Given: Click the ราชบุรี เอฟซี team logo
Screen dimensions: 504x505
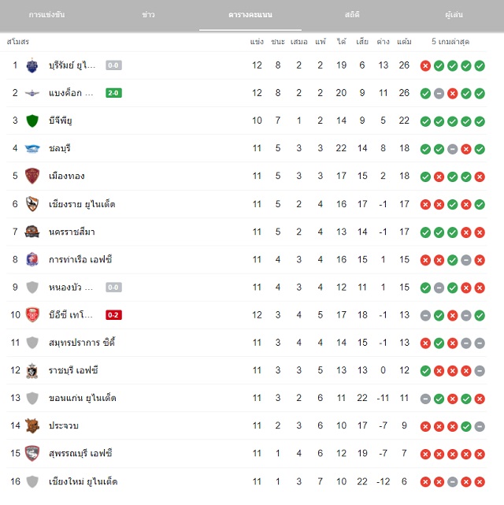Looking at the screenshot, I should (x=31, y=370).
